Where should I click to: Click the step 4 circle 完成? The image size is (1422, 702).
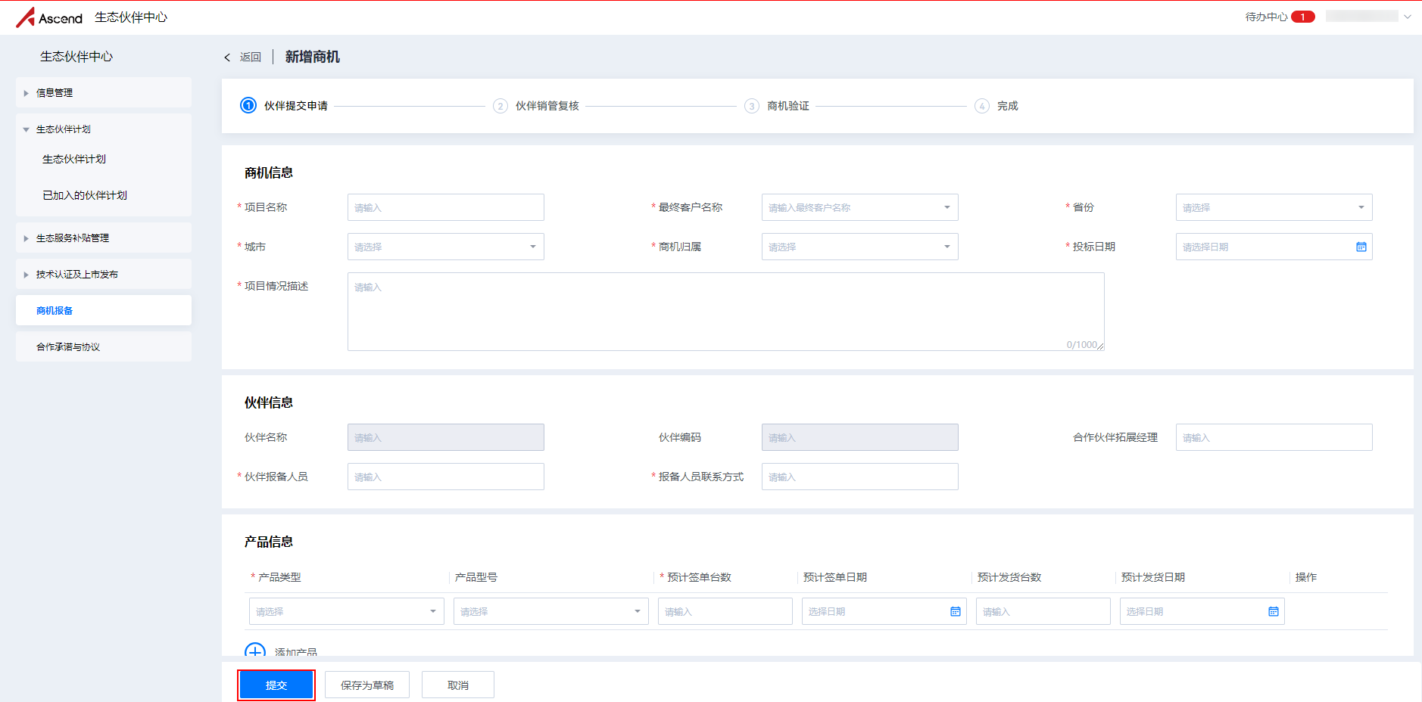[982, 106]
